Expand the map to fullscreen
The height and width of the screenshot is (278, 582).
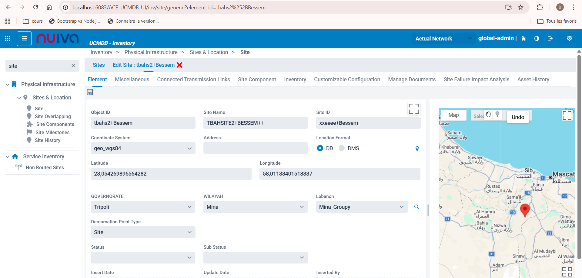coord(567,115)
